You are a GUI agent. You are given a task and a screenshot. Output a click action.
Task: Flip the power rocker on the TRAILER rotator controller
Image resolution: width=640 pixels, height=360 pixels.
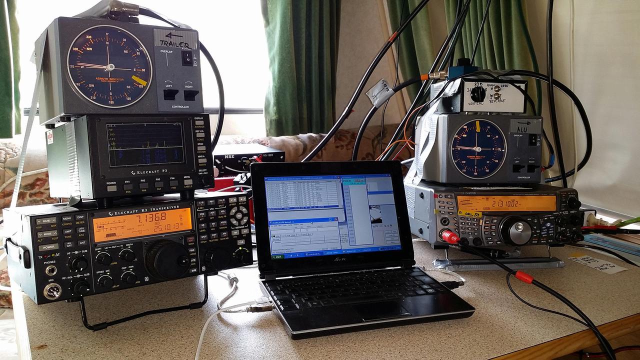tap(187, 58)
